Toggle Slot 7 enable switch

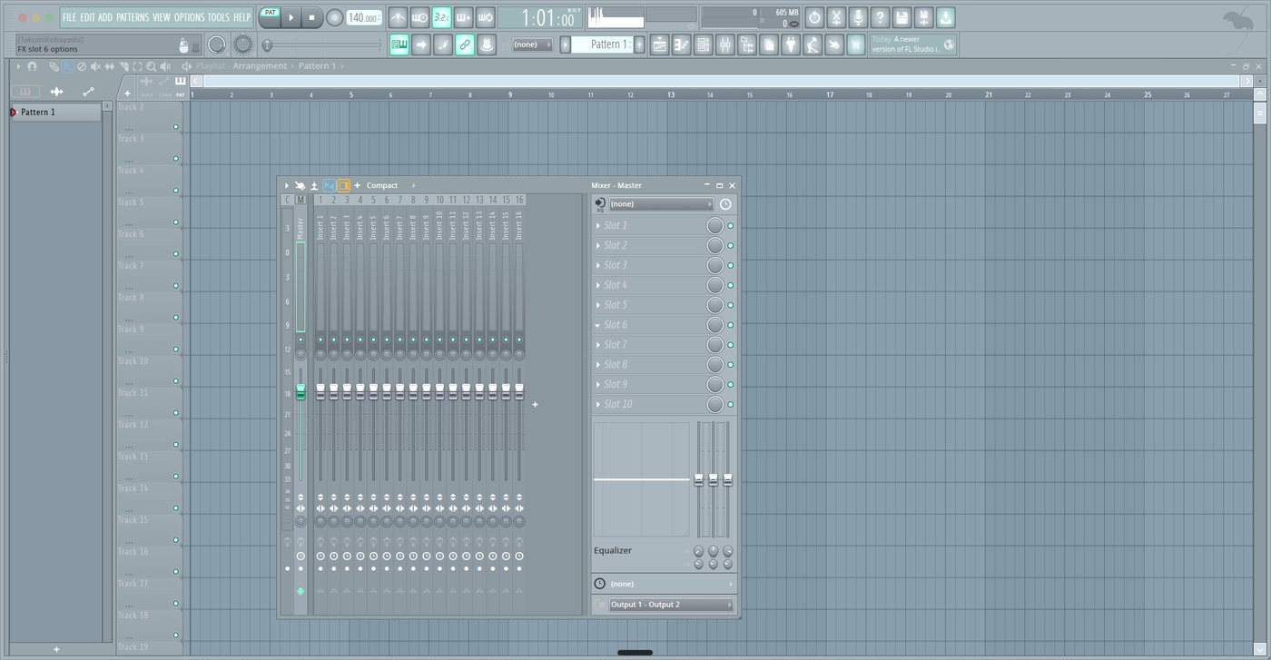tap(731, 345)
